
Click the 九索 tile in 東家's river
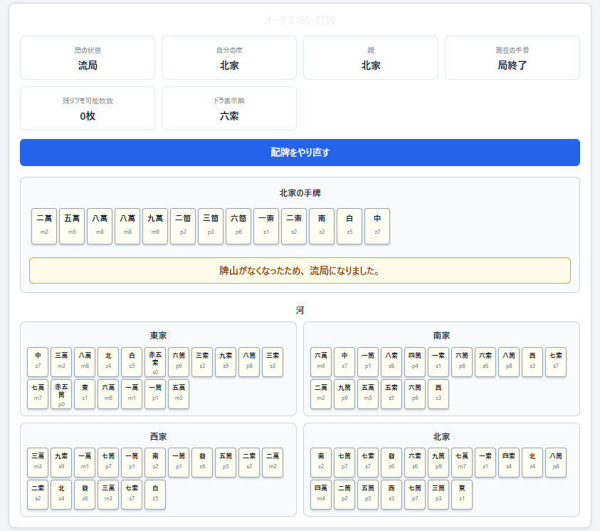tap(226, 362)
